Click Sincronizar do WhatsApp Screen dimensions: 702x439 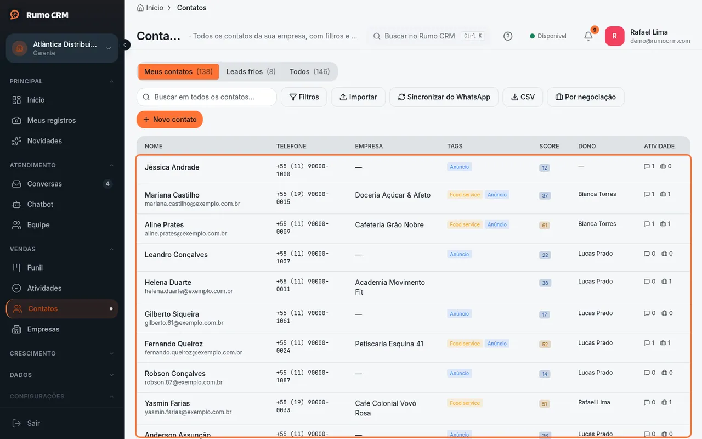tap(444, 97)
